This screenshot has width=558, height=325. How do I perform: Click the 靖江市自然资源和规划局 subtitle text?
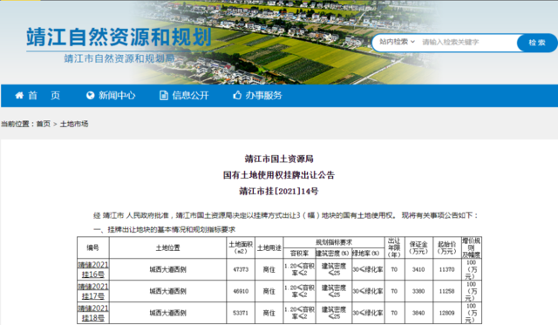point(119,58)
